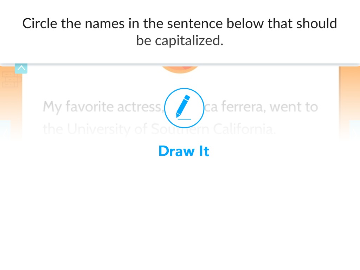
Task: Click the blank white drawing area below Draw It
Action: [180, 213]
